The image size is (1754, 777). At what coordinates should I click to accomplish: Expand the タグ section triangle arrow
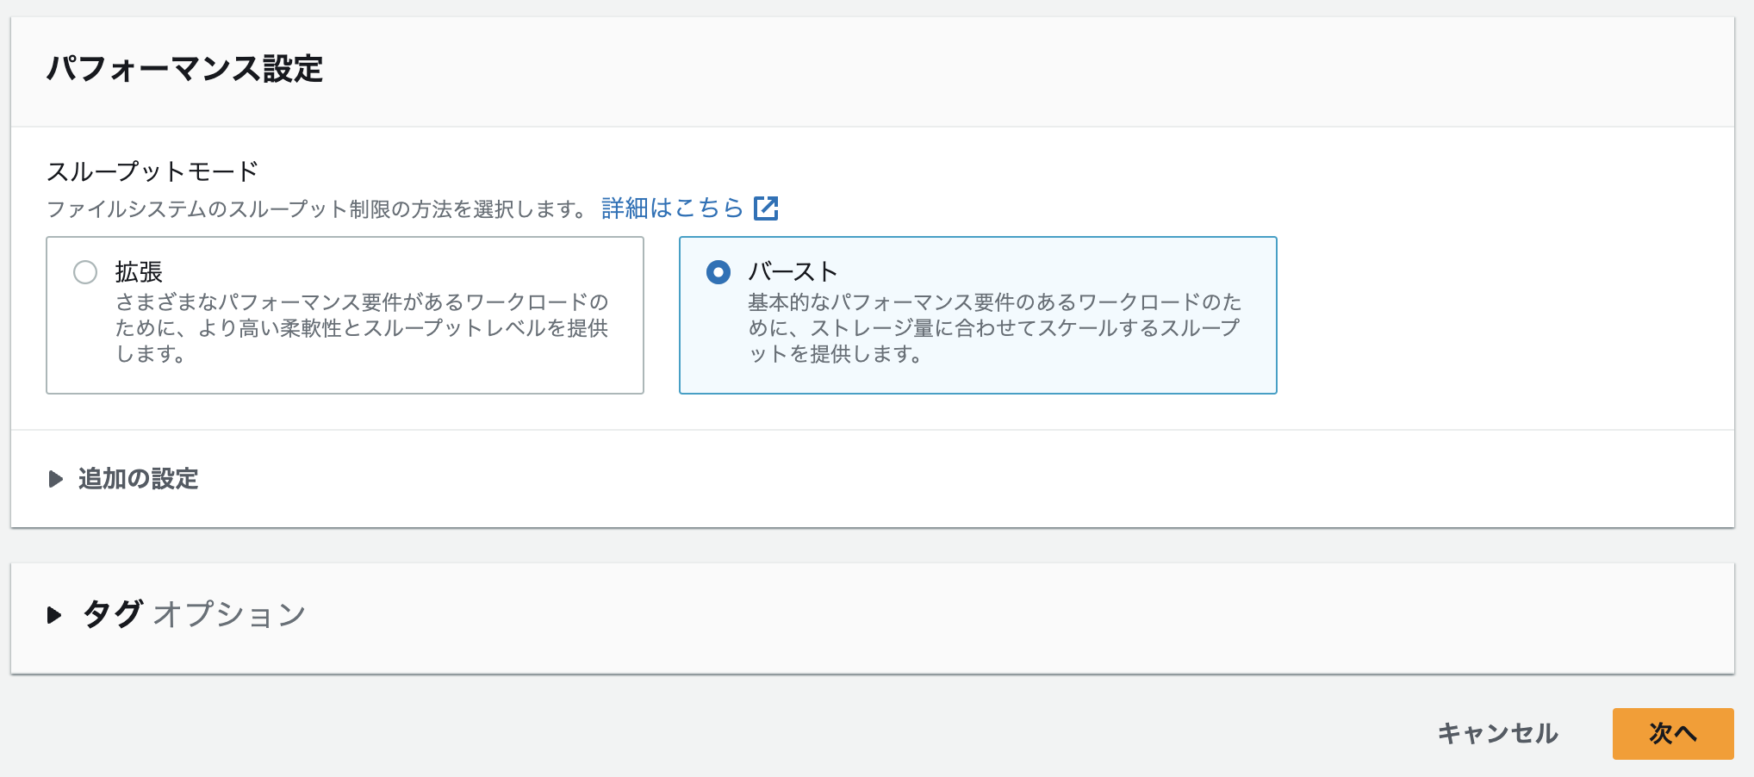(x=54, y=615)
